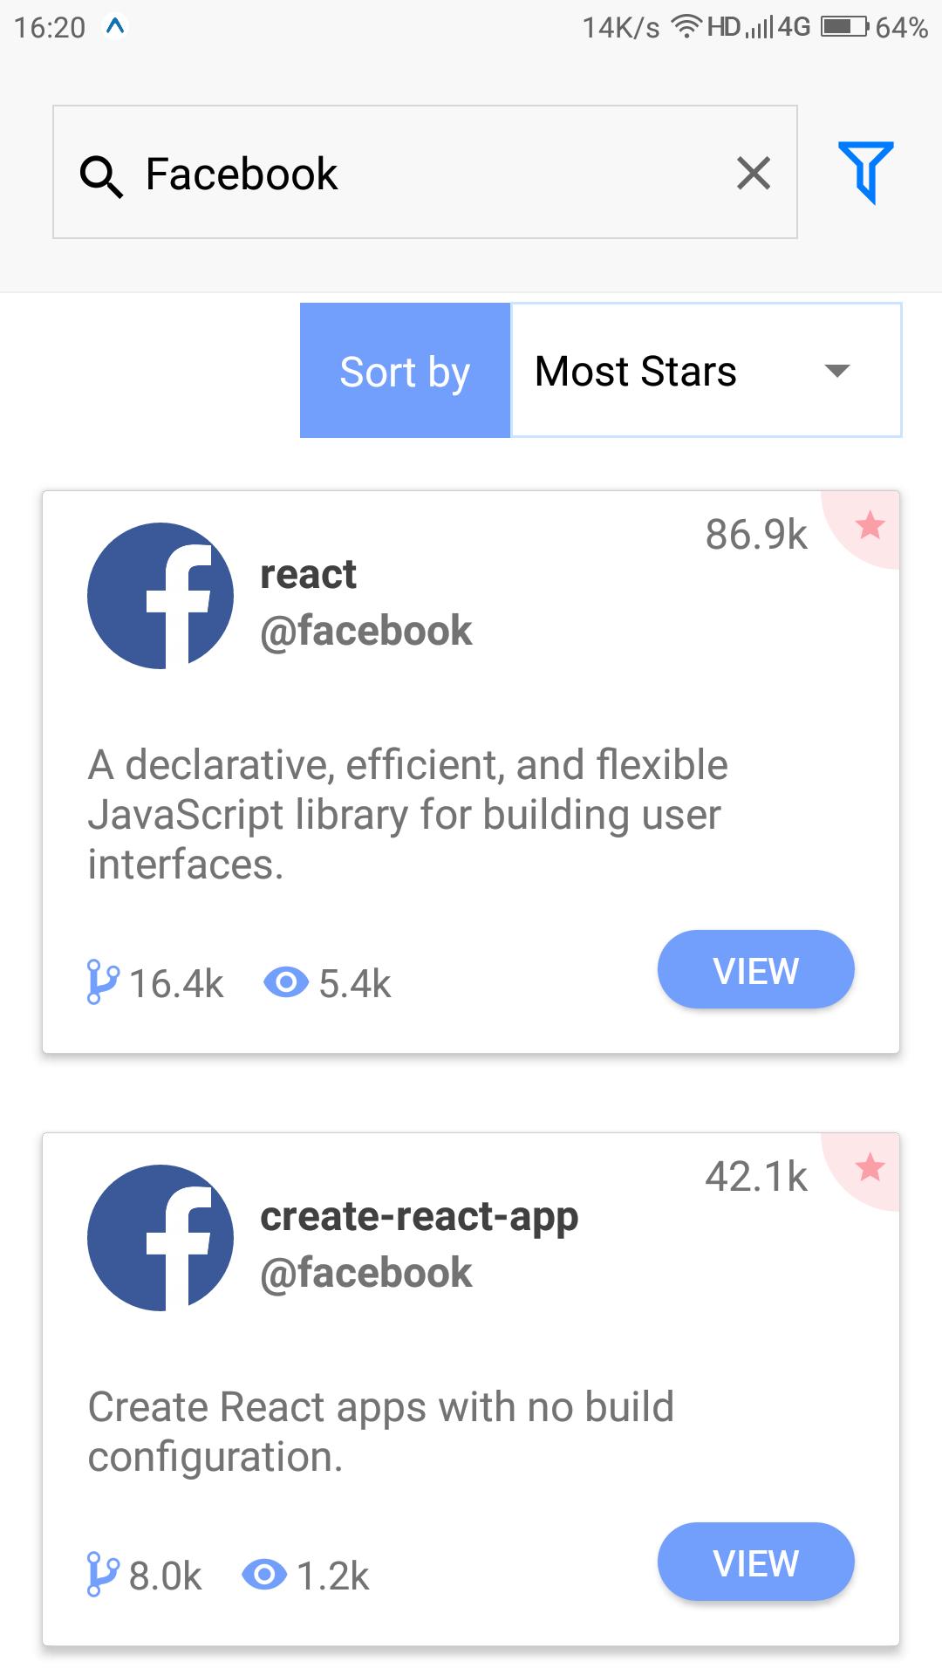Click the create-react-app watchers eye icon
Screen dimensions: 942x1675
tap(264, 1575)
